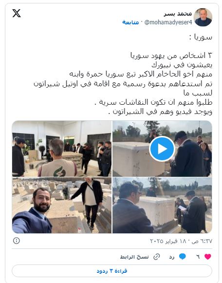Open the @mohamadyeser4 handle link

coord(168,22)
